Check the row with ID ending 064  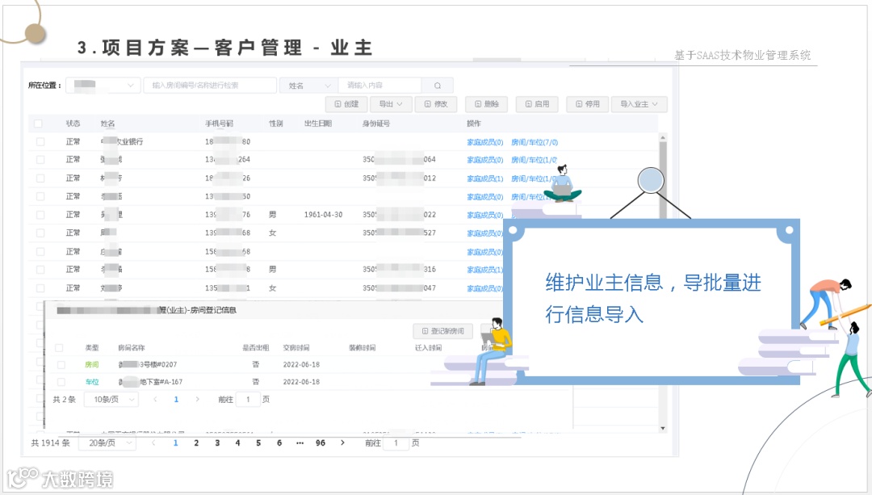click(40, 160)
